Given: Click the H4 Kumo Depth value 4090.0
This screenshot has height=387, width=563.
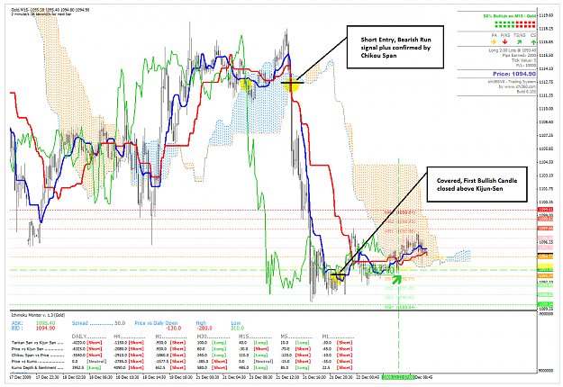Looking at the screenshot, I should [x=120, y=367].
